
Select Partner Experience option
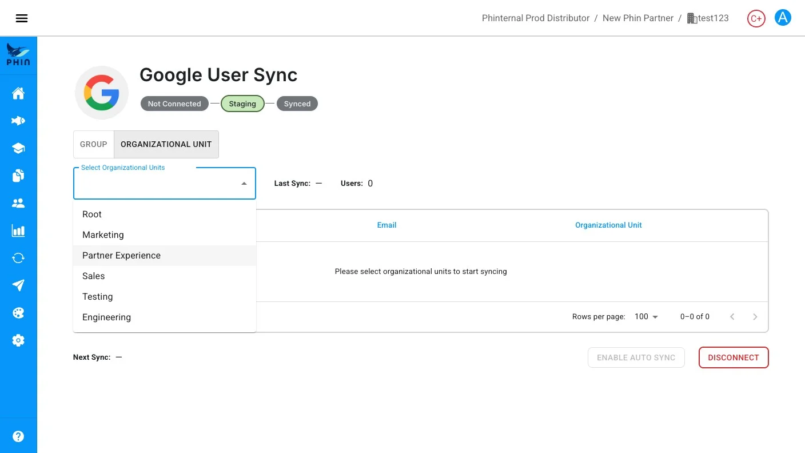(165, 256)
